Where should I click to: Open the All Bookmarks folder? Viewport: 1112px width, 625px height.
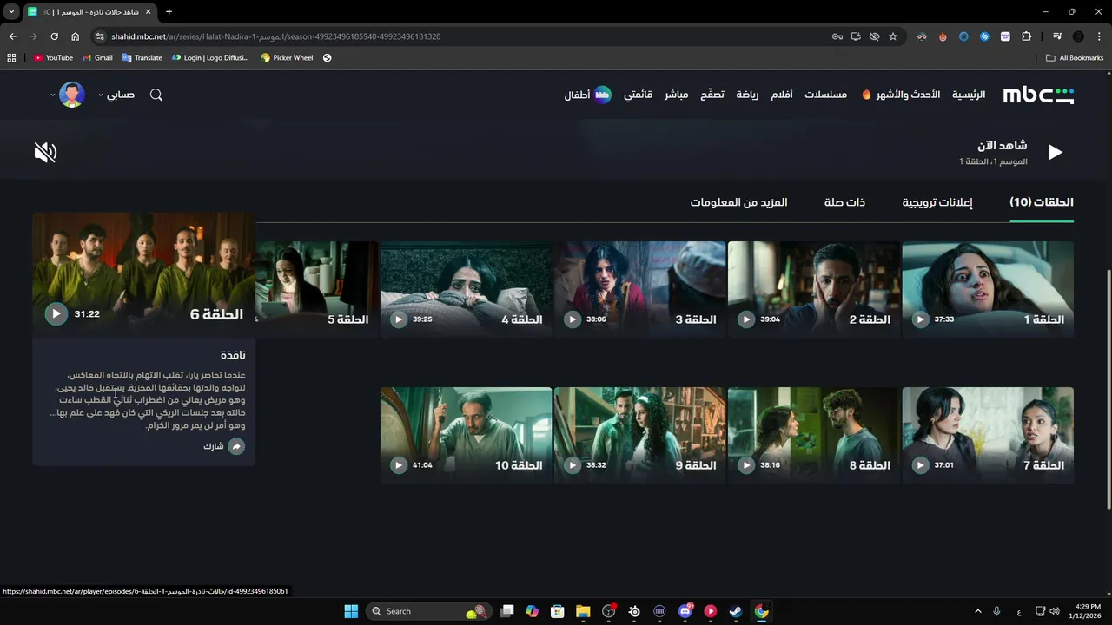(1075, 58)
